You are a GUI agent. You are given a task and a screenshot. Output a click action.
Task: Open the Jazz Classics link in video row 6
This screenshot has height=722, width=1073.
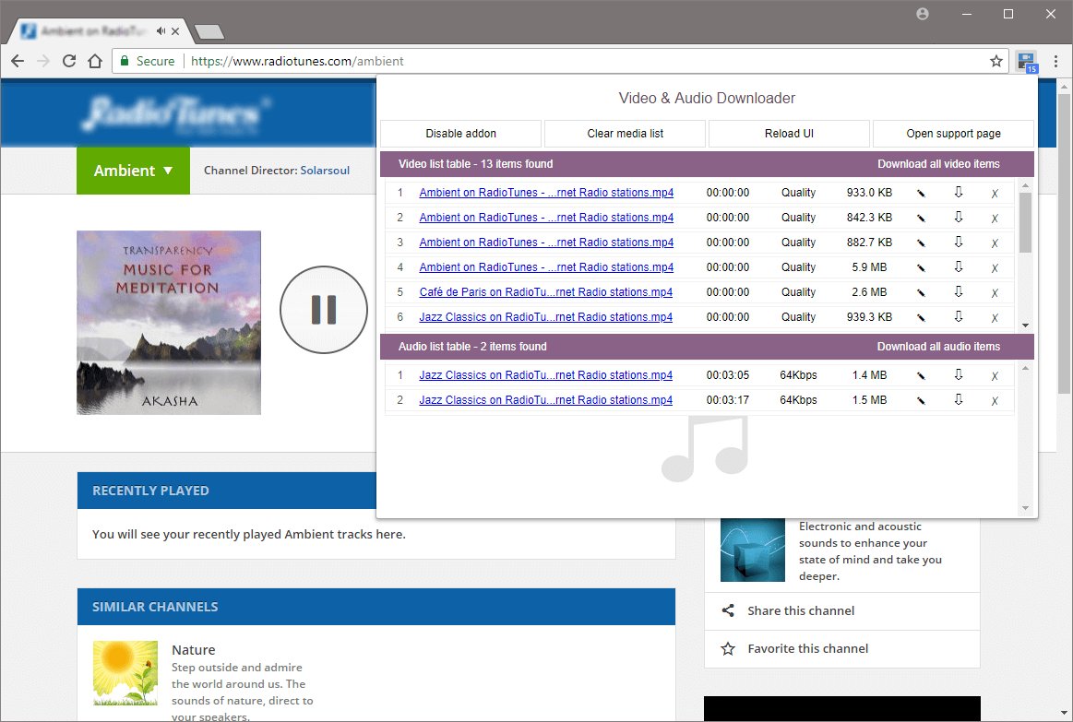[545, 317]
